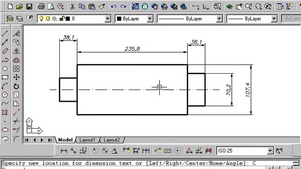This screenshot has height=169, width=301.
Task: Switch to the Layout2 tab
Action: [x=111, y=140]
